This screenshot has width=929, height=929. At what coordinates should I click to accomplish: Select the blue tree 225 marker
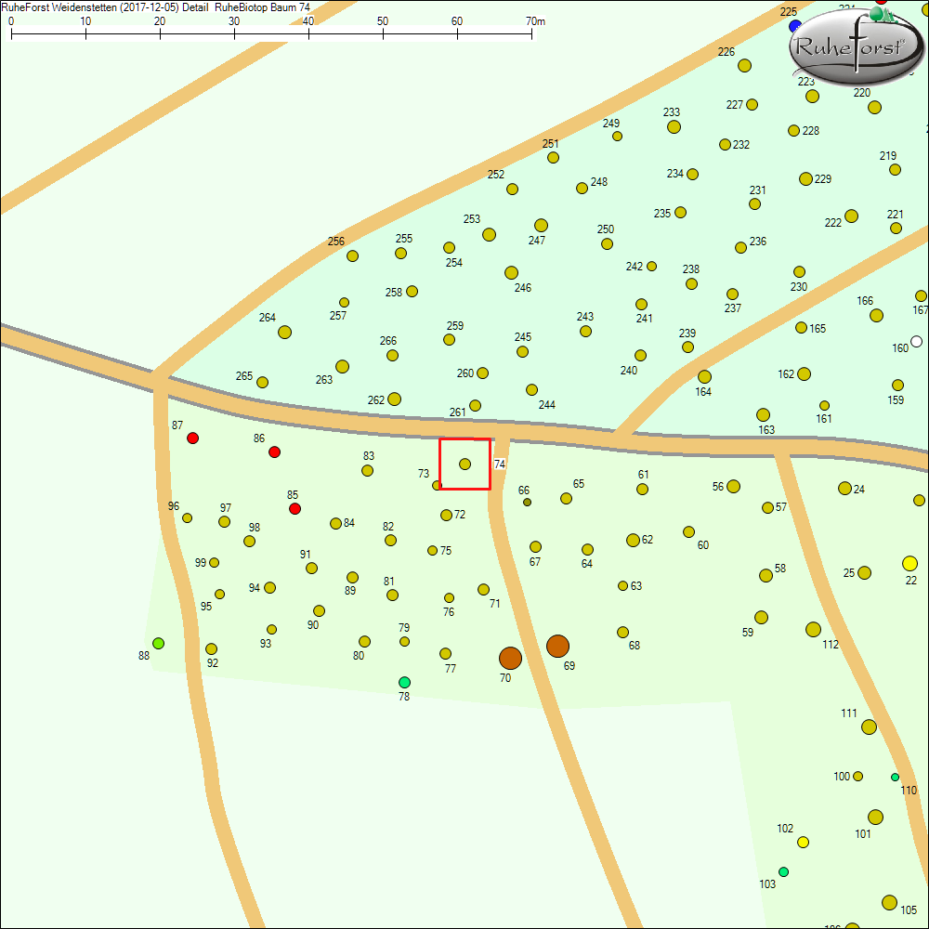794,25
